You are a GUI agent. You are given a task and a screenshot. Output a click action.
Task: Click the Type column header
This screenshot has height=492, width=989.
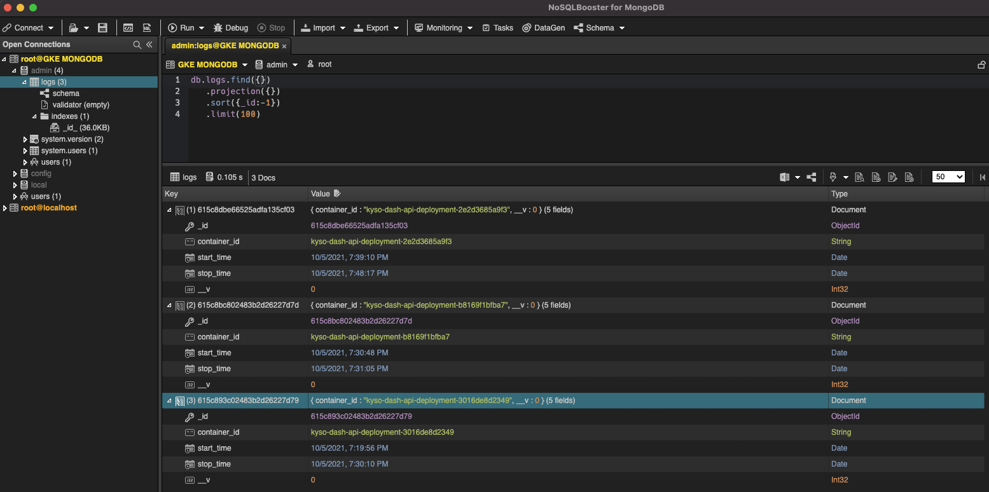[x=908, y=194]
